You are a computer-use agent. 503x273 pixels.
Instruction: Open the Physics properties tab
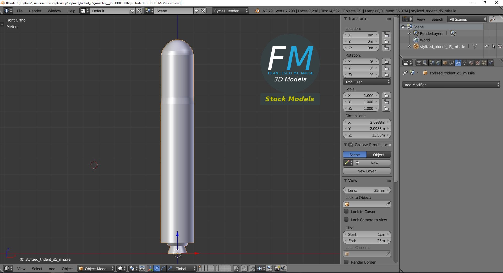(x=491, y=63)
